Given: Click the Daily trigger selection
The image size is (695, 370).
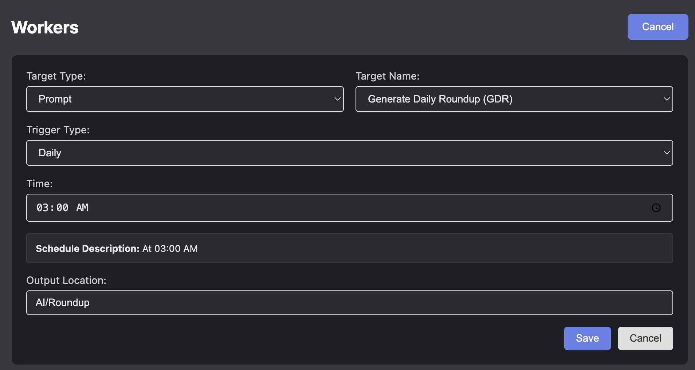Looking at the screenshot, I should [x=50, y=153].
